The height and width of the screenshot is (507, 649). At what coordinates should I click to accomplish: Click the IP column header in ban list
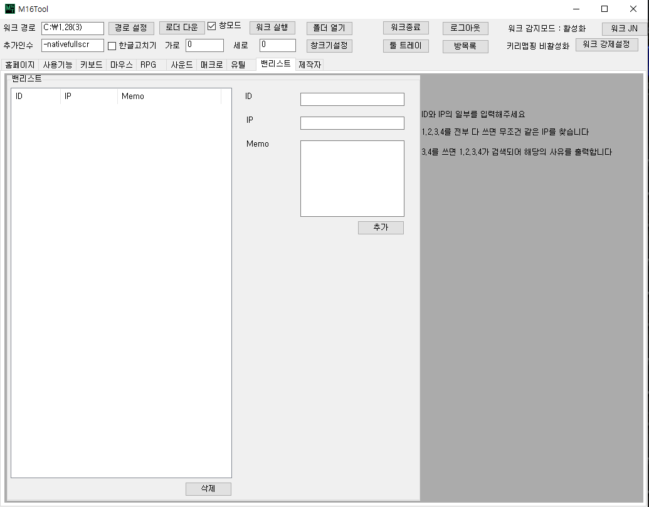coord(88,96)
